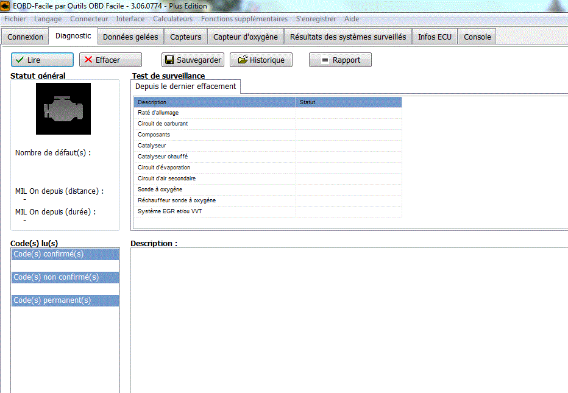Image resolution: width=568 pixels, height=393 pixels.
Task: Select the Depuis le dernier effacement tab
Action: [x=185, y=87]
